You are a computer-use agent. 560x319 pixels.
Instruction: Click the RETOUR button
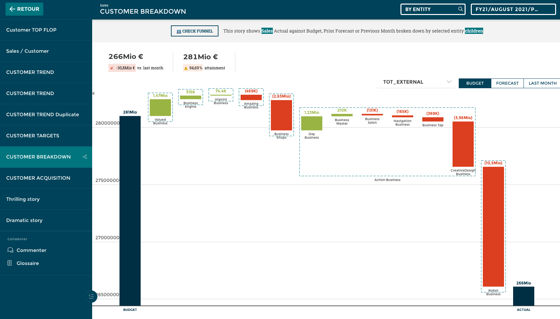[x=24, y=9]
